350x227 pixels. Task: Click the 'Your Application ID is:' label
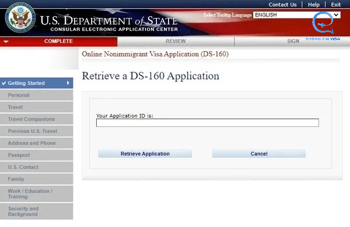[125, 116]
